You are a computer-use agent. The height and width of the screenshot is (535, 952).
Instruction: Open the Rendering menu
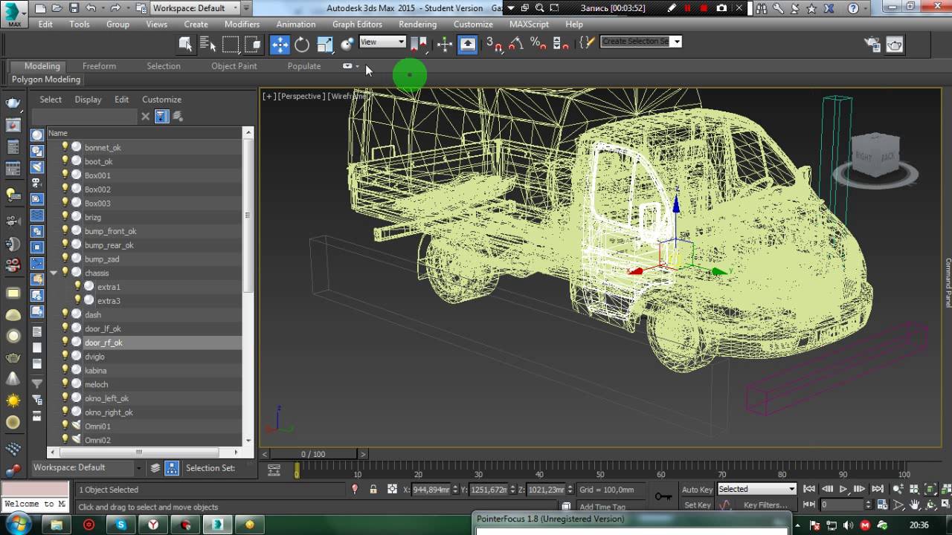[x=417, y=24]
